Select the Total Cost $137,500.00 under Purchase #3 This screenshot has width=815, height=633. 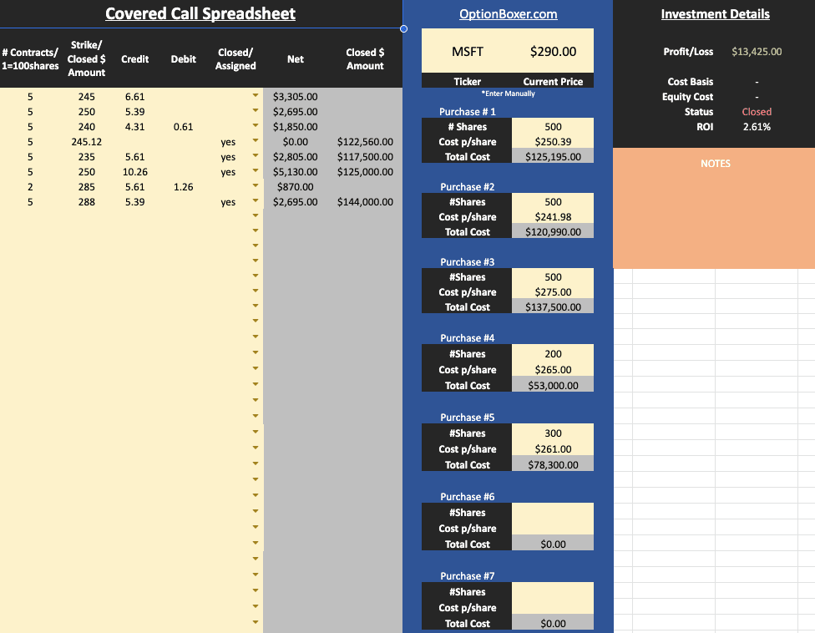[552, 306]
